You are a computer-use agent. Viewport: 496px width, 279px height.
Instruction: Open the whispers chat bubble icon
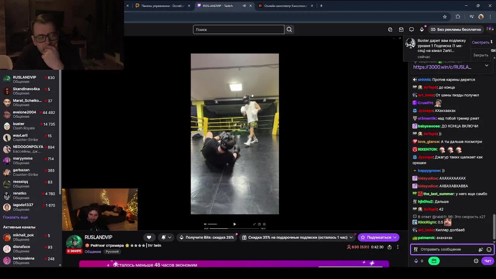(412, 29)
